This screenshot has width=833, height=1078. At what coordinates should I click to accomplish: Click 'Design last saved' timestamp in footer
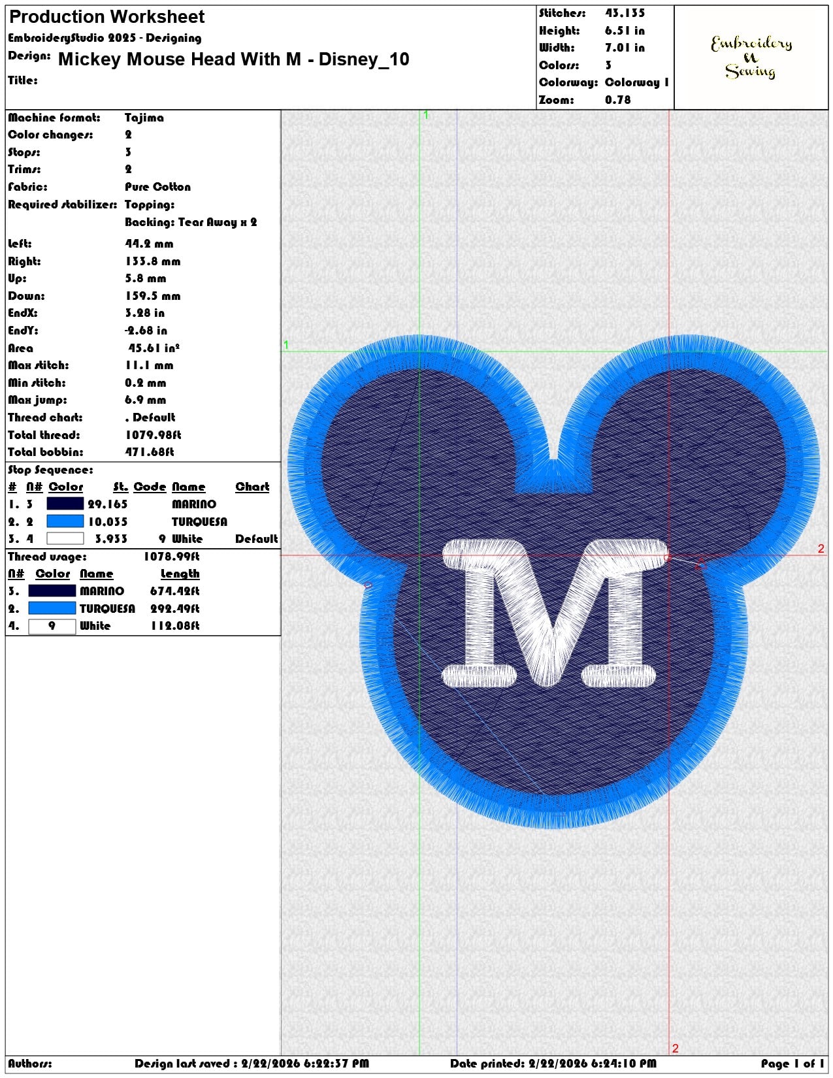click(x=252, y=1064)
